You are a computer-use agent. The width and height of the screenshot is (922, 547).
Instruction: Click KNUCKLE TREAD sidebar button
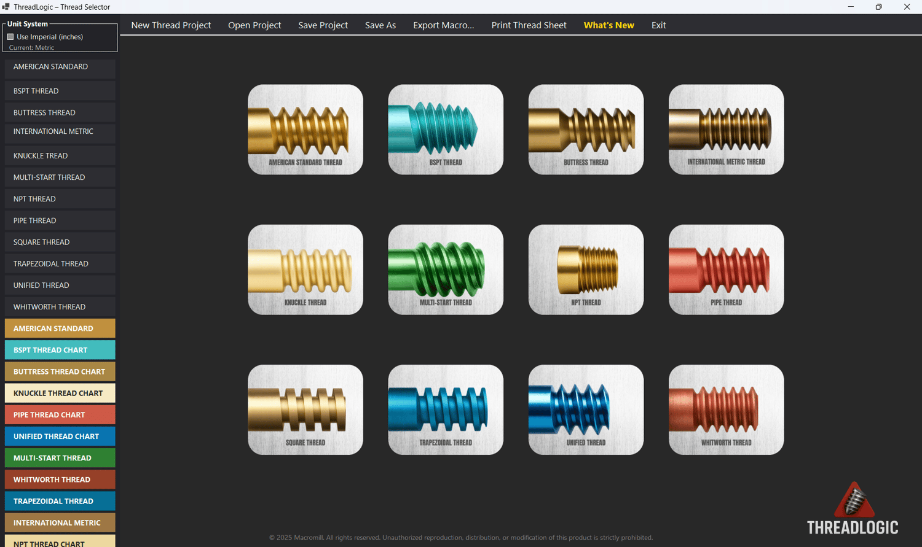(x=60, y=155)
